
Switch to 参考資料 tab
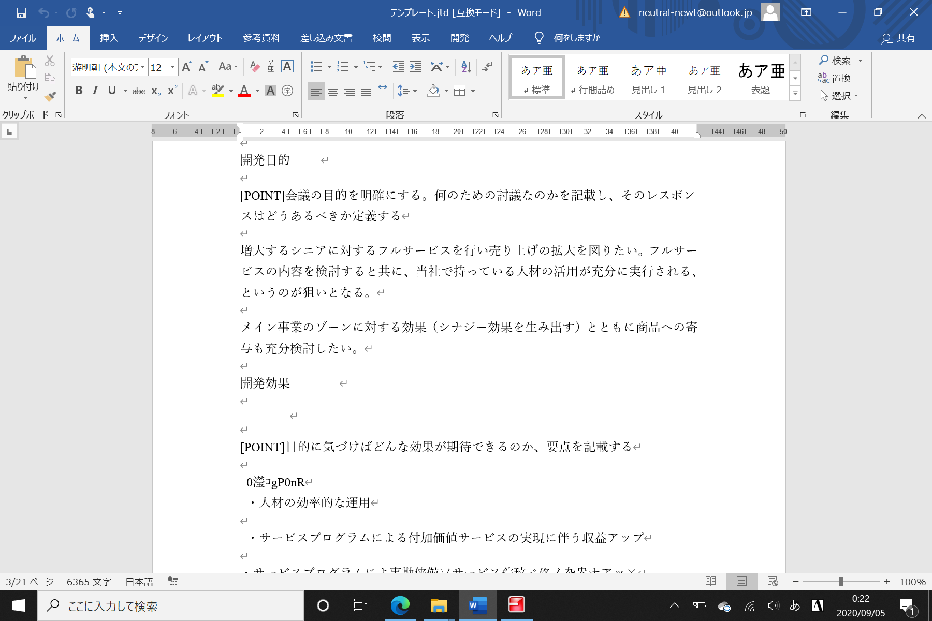(x=261, y=38)
